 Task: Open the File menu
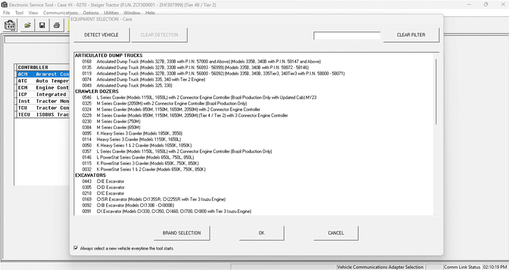coord(6,13)
